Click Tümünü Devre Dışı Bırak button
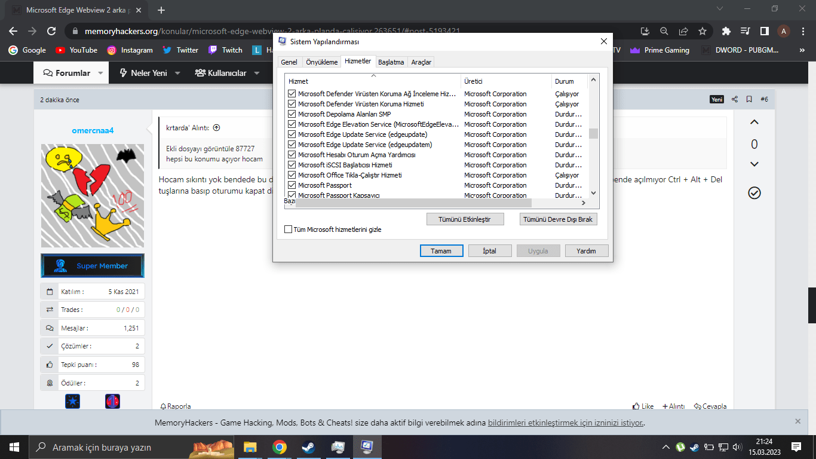The width and height of the screenshot is (816, 459). coord(558,219)
